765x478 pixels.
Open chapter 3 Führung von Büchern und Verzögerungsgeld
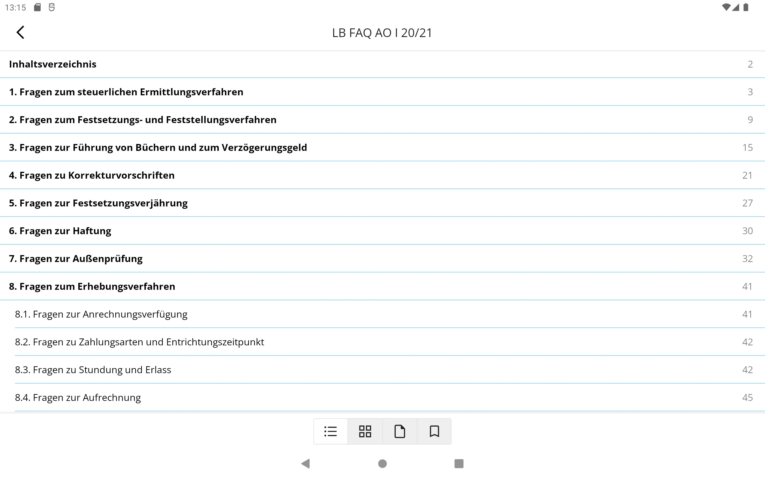click(x=382, y=148)
